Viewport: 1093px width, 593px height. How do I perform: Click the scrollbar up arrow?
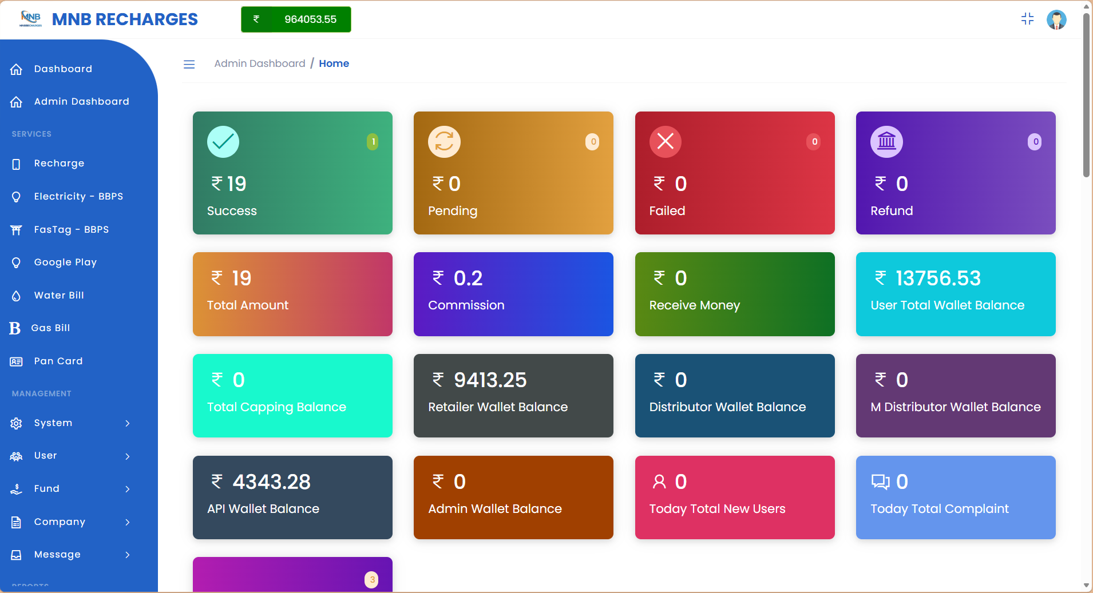tap(1086, 6)
